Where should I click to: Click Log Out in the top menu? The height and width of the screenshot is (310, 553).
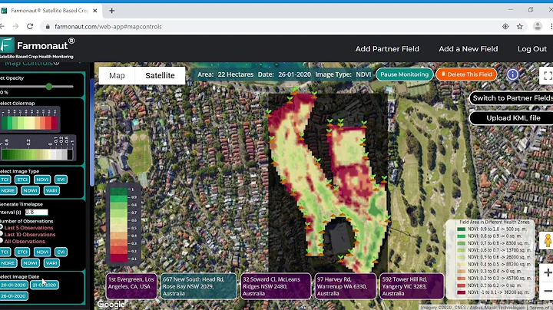tap(531, 49)
